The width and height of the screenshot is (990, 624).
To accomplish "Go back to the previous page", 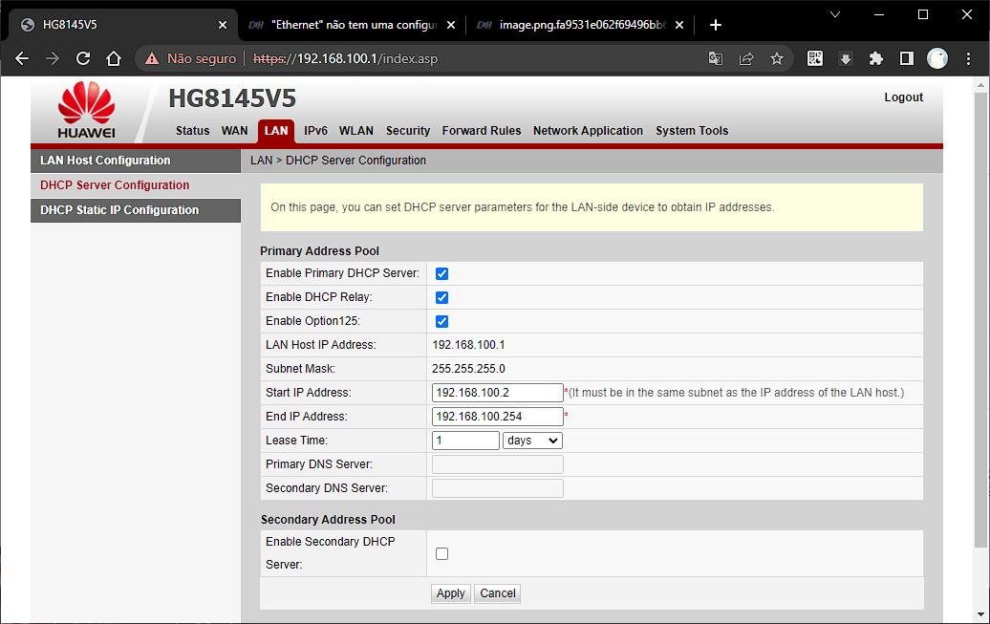I will tap(22, 58).
